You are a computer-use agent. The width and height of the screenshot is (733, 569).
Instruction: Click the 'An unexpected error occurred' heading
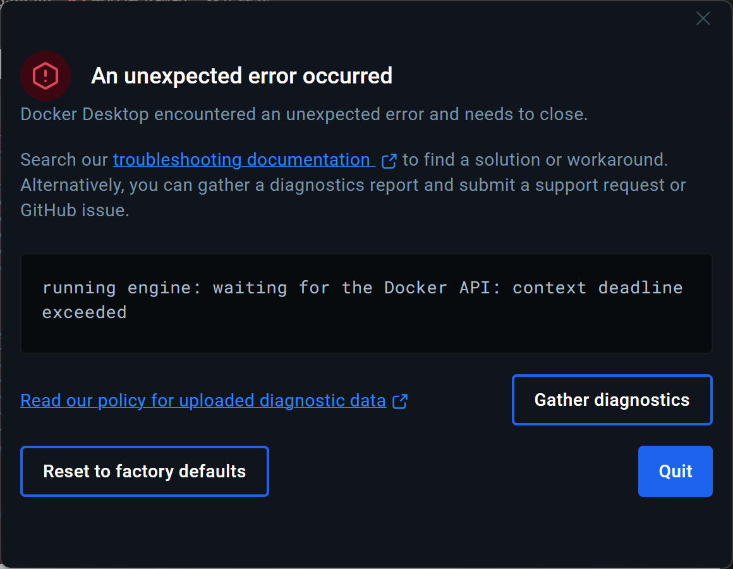241,76
